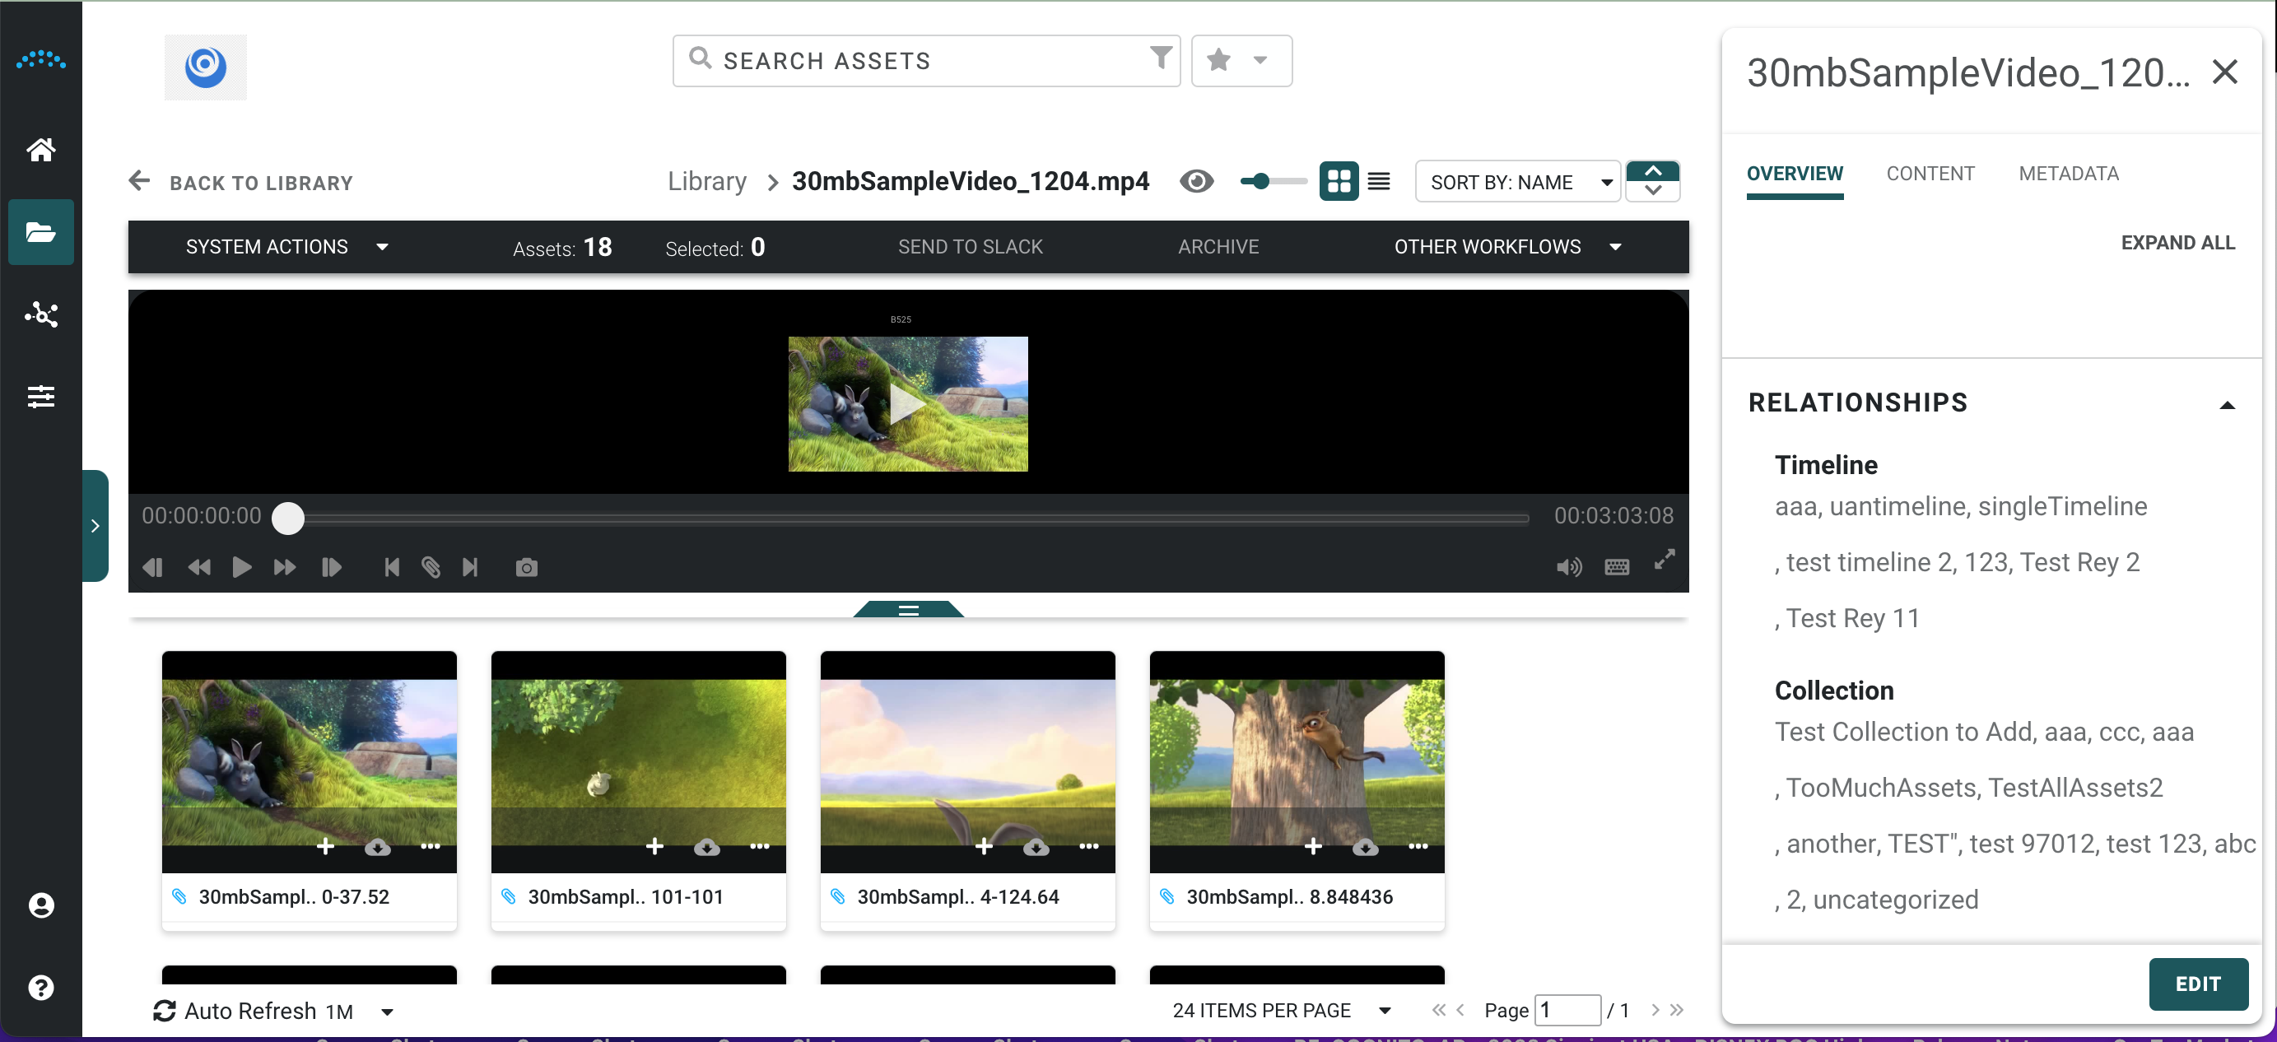This screenshot has height=1042, width=2277.
Task: Open the Home icon in sidebar
Action: [x=40, y=149]
